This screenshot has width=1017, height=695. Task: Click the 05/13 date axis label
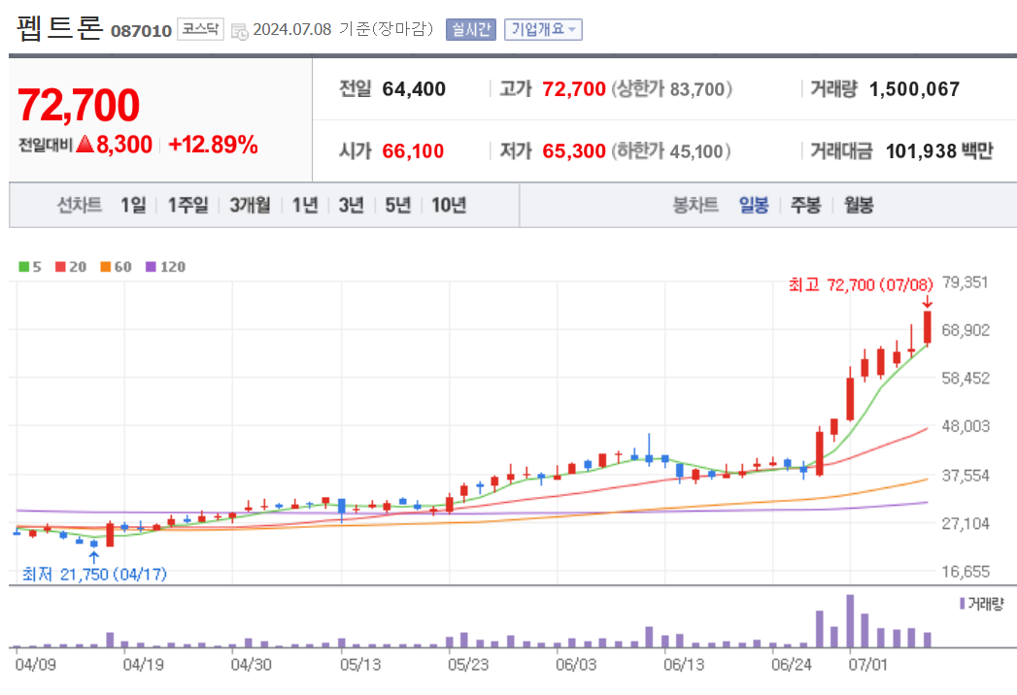(x=360, y=665)
